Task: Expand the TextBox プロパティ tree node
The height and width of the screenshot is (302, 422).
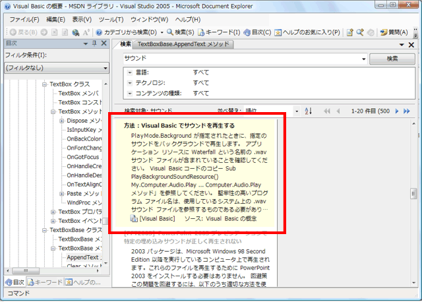Action: [53, 212]
